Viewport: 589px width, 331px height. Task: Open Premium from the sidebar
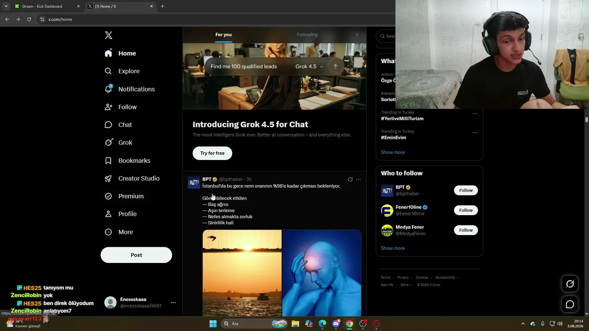pos(124,196)
